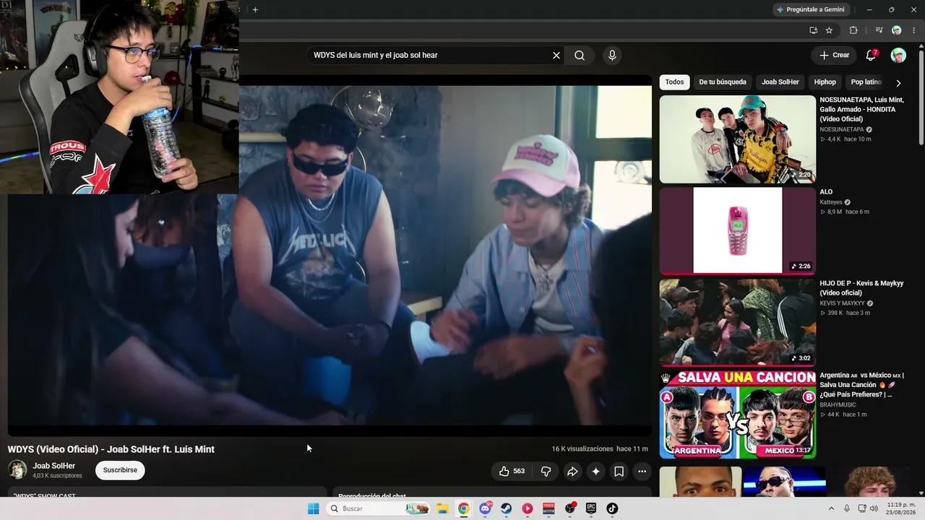Open the BRAHYMUSIC channel name
Viewport: 925px width, 520px height.
coord(838,405)
